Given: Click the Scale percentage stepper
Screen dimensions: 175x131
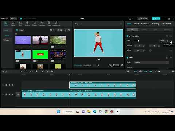Looking at the screenshot, I should pyautogui.click(x=167, y=41).
